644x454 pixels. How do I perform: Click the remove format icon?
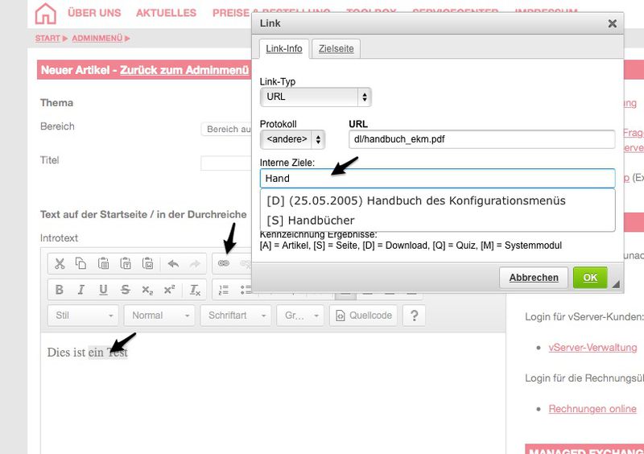pos(195,290)
